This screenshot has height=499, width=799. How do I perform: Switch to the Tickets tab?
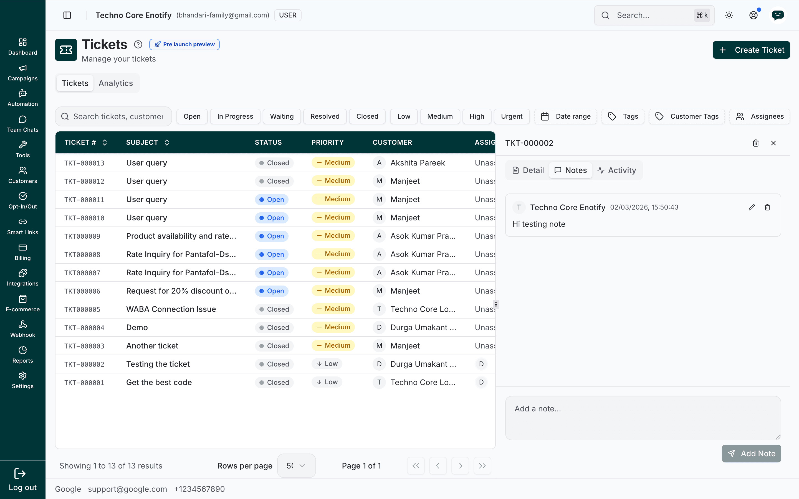(75, 83)
